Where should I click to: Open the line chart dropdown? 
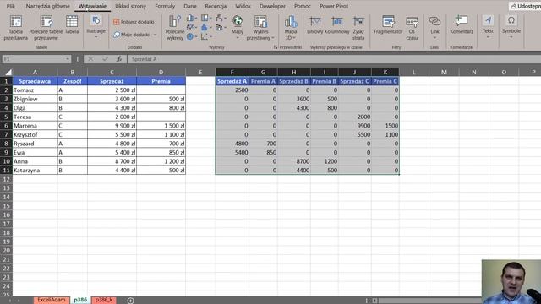(192, 27)
